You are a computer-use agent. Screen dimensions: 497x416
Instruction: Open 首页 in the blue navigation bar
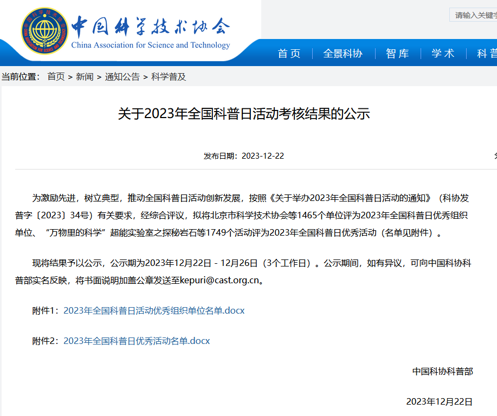[x=289, y=54]
